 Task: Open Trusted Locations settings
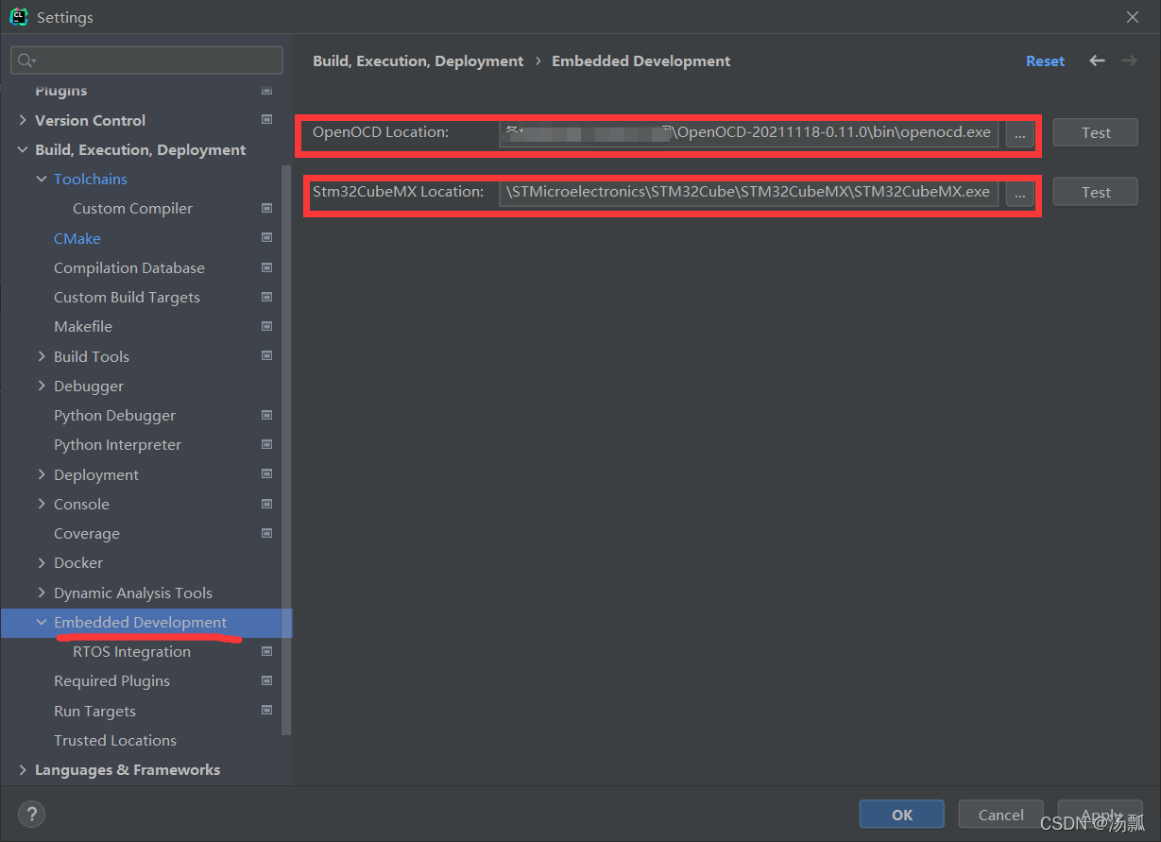coord(115,740)
